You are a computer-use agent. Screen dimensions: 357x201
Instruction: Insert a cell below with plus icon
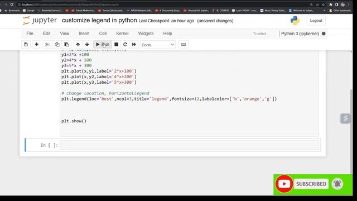[x=36, y=45]
